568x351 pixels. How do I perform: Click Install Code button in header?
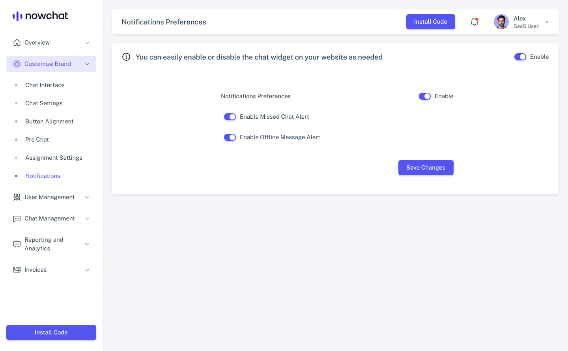click(430, 22)
